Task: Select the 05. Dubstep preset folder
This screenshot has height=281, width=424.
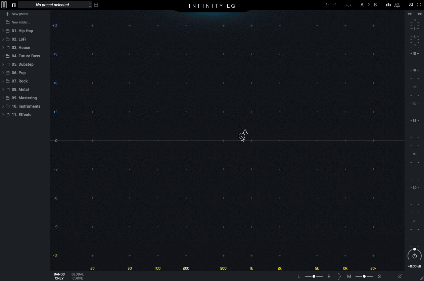Action: pyautogui.click(x=22, y=64)
